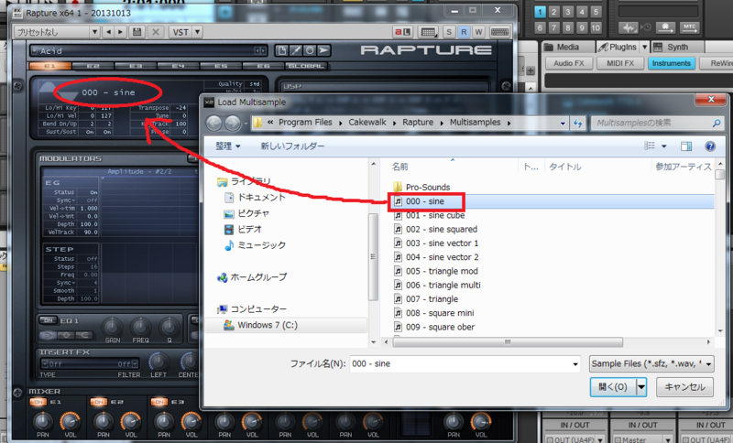Go to next preset arrow
The height and width of the screenshot is (443, 733).
(x=121, y=32)
